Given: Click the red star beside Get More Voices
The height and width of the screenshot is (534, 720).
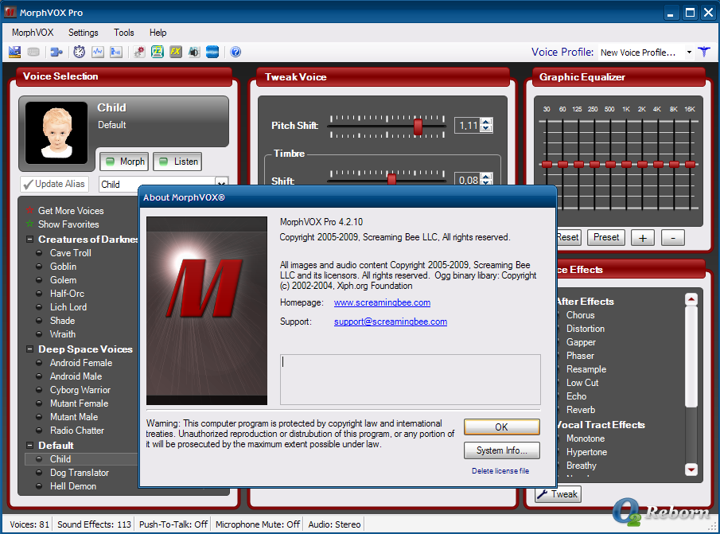Looking at the screenshot, I should (x=30, y=210).
